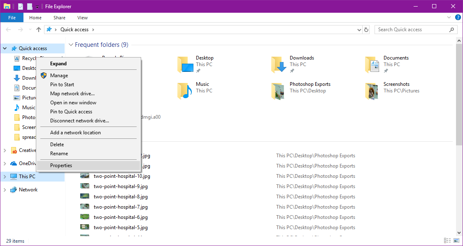Click the refresh icon beside the address bar
Screen dimensions: 463x246
click(366, 29)
